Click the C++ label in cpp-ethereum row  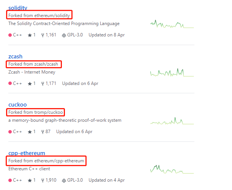(x=17, y=180)
